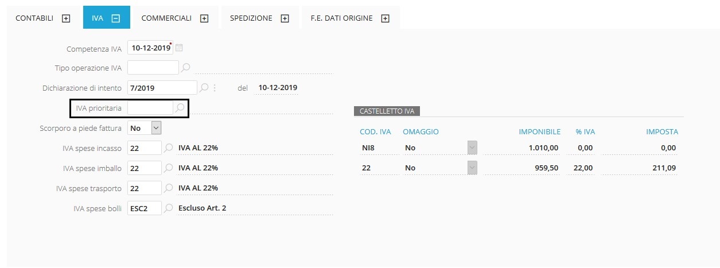This screenshot has width=720, height=268.
Task: Look up IVA spese bolli code
Action: 169,208
